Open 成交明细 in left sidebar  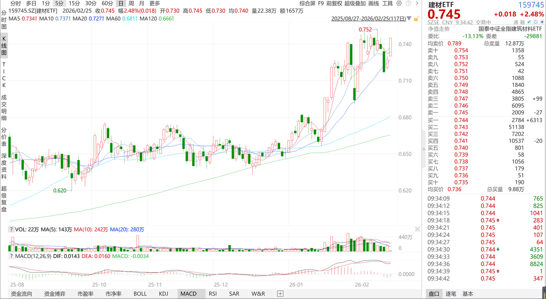4,108
